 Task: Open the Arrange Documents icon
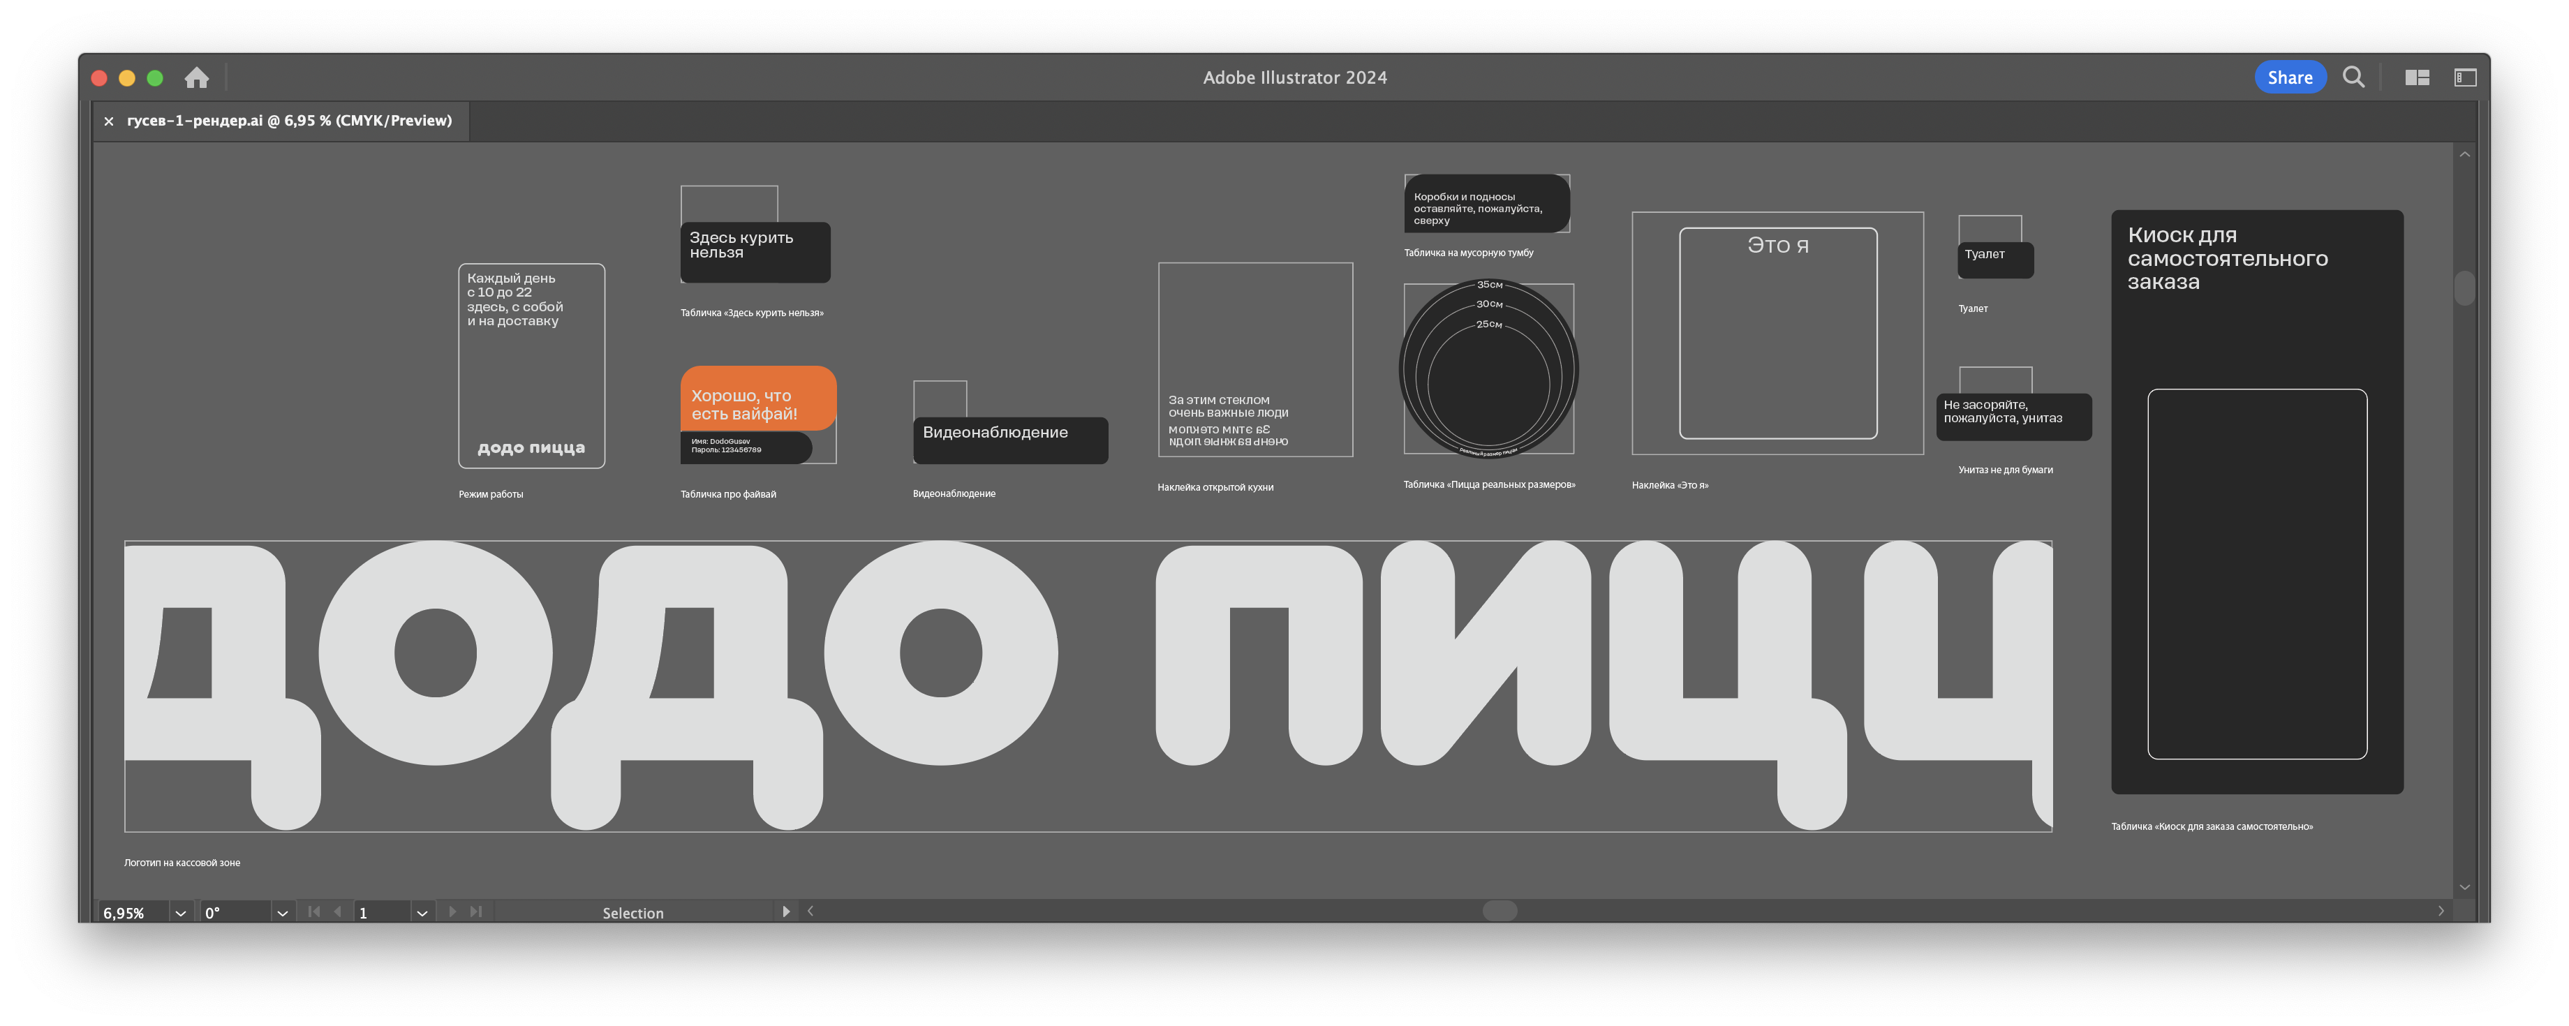[2418, 77]
